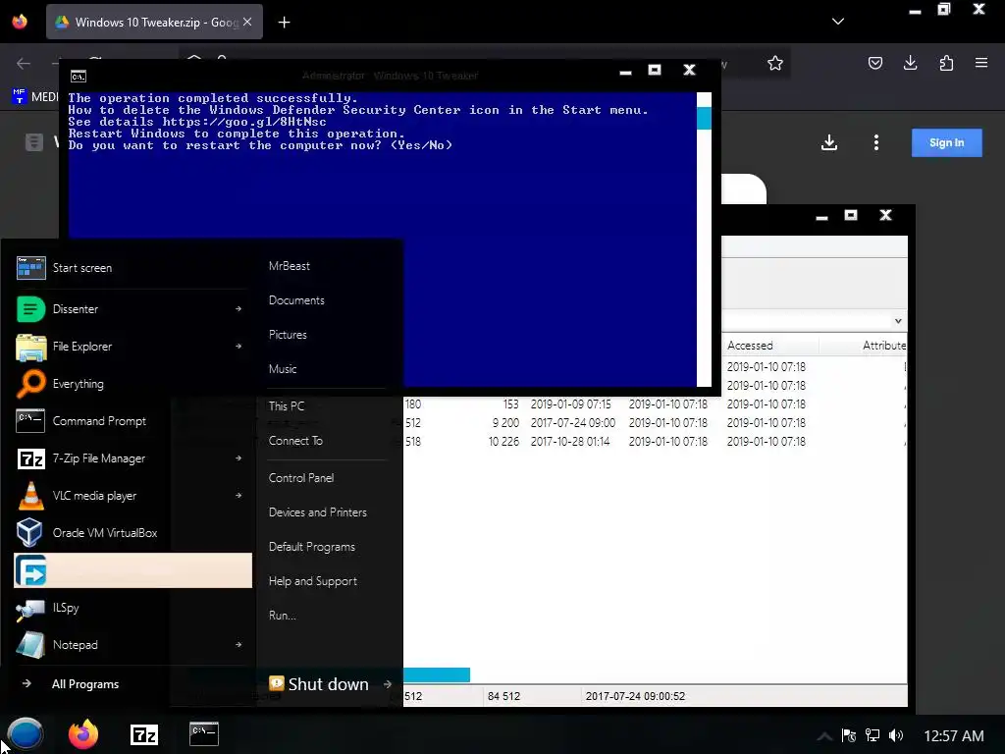Image resolution: width=1005 pixels, height=754 pixels.
Task: Expand the Shut down options arrow
Action: click(x=388, y=684)
